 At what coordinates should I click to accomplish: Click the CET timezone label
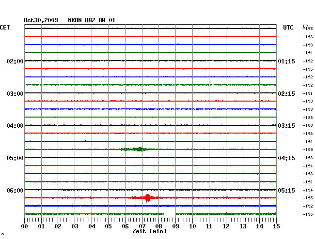point(5,28)
